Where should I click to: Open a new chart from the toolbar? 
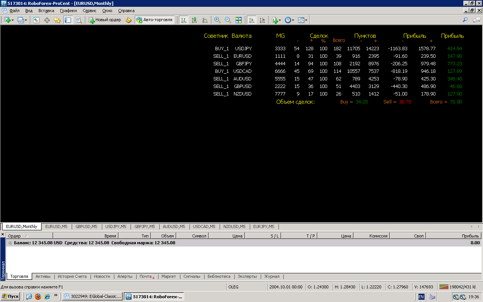pos(7,20)
